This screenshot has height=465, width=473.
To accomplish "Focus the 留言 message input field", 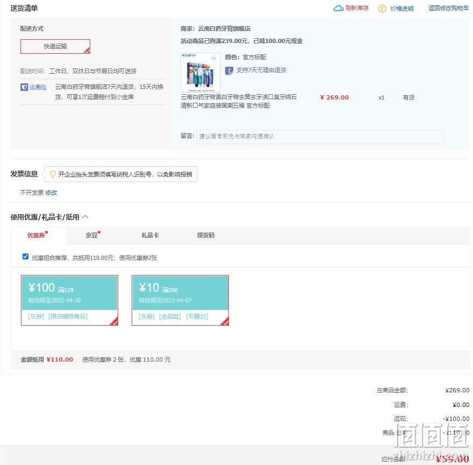I will pos(320,137).
